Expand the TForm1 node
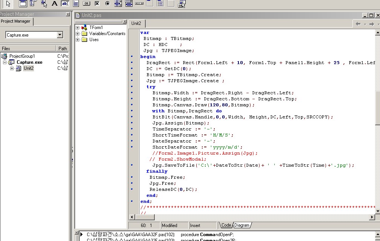Screen dimensions: 380x241 click(x=78, y=28)
